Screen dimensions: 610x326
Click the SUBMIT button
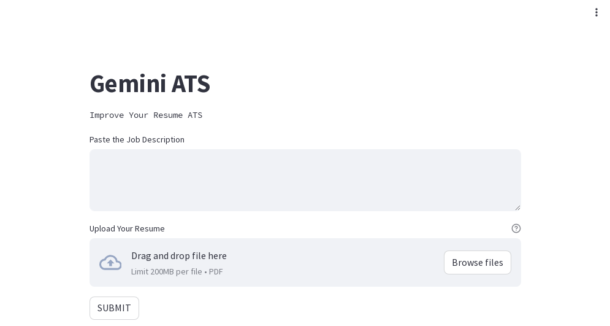point(114,308)
